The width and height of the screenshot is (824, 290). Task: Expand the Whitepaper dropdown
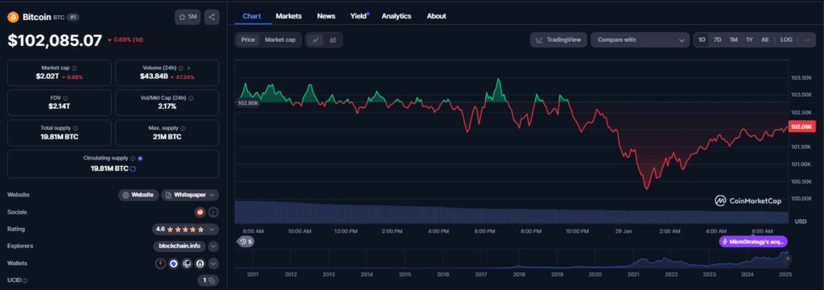pos(190,195)
